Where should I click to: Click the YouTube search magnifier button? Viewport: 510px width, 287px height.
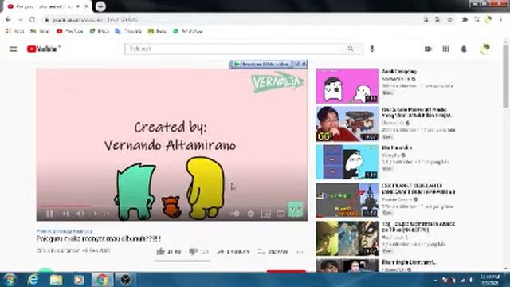[351, 49]
